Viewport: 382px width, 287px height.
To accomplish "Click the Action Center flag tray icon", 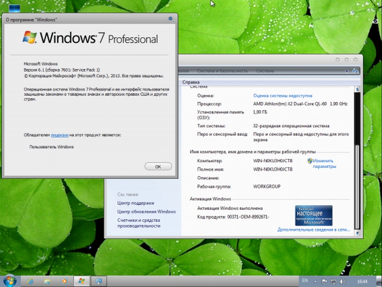I will [x=323, y=281].
